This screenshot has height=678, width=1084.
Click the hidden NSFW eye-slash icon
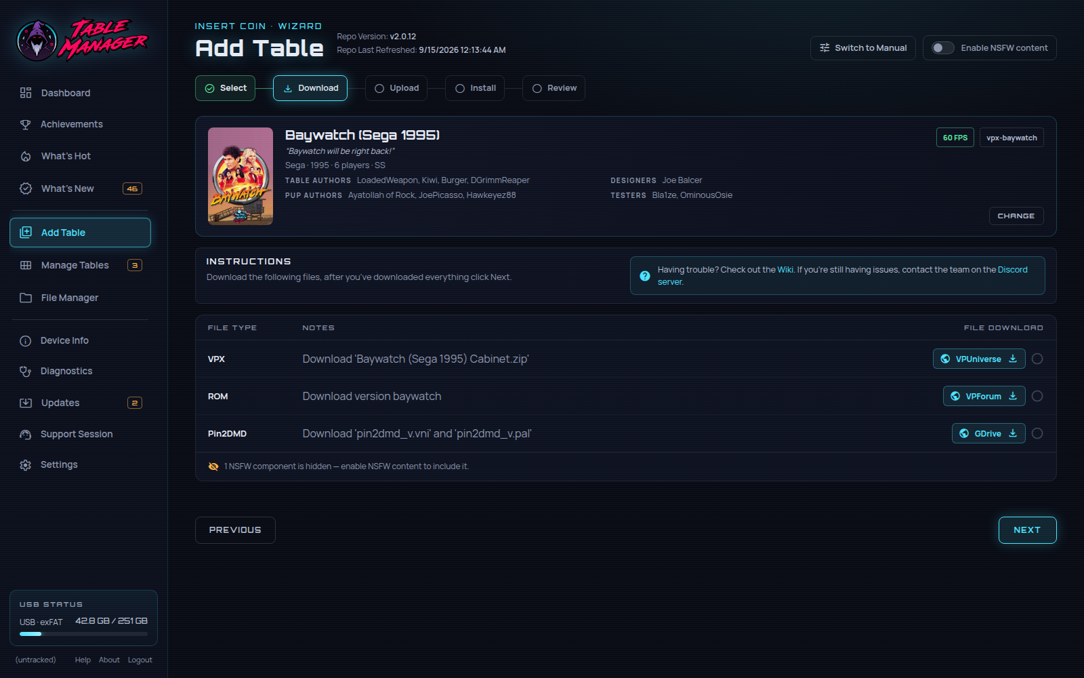click(213, 466)
